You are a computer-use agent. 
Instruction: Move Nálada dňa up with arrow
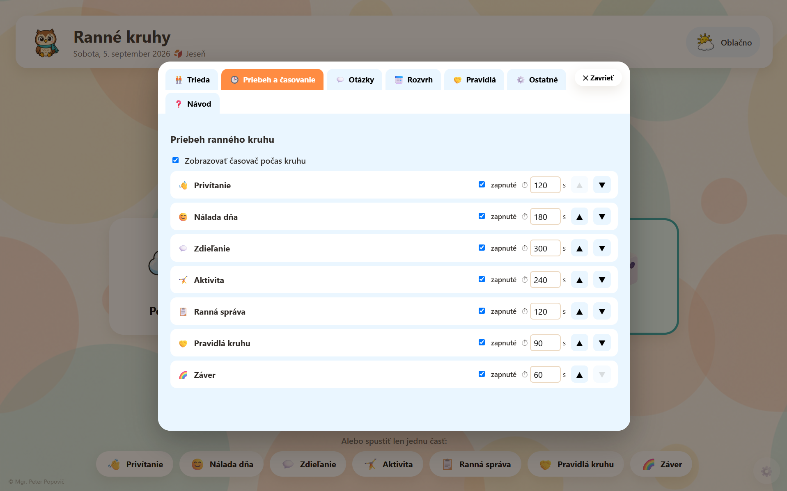(x=579, y=217)
